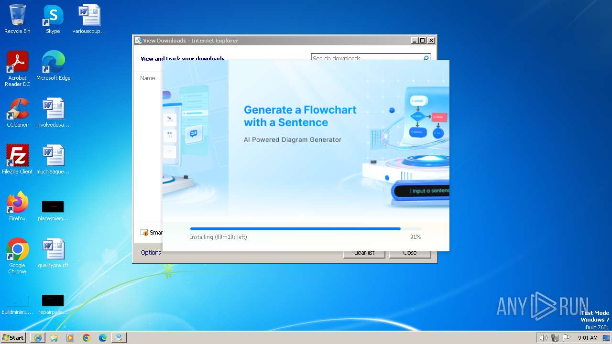Select the repairpass black file icon
Screen dimensions: 612x344
tap(53, 305)
